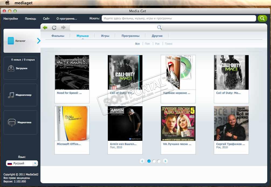
Task: Open Microsoft Office Professional cover
Action: [72, 123]
